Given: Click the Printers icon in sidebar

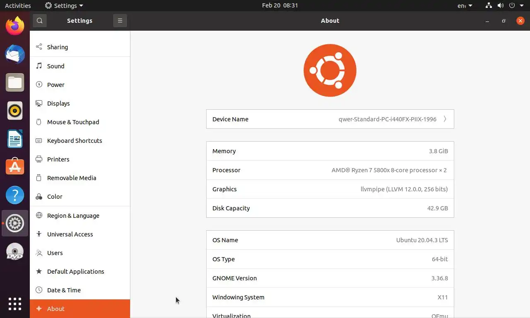Looking at the screenshot, I should (39, 159).
